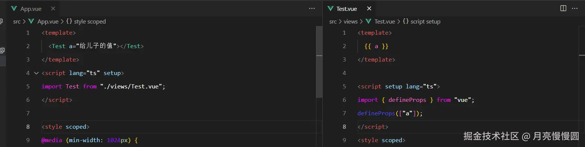Close the Test.vue tab

pos(369,9)
